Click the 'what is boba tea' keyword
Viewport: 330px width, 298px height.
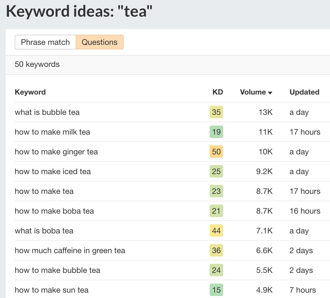[44, 231]
